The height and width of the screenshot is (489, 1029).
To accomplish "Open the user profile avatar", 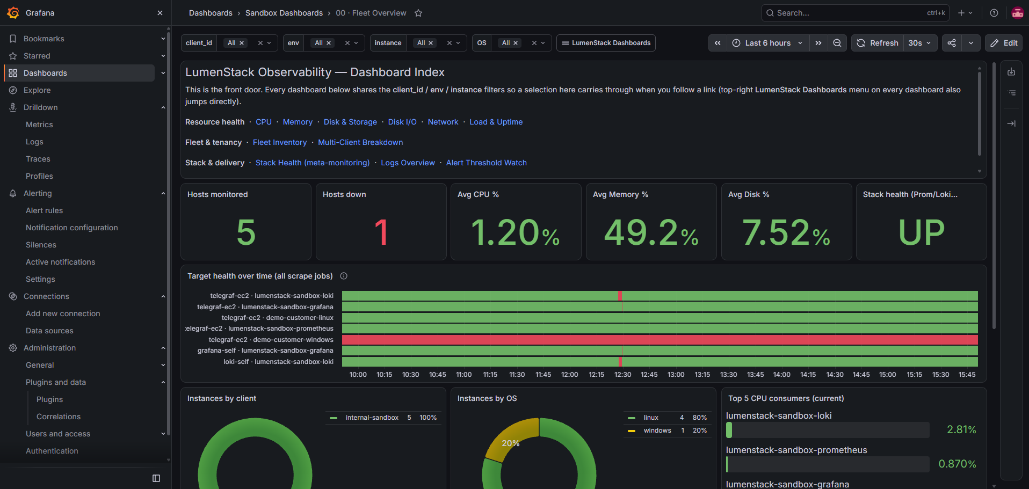I will pos(1017,13).
